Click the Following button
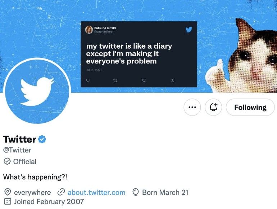277x209 pixels. coord(250,107)
